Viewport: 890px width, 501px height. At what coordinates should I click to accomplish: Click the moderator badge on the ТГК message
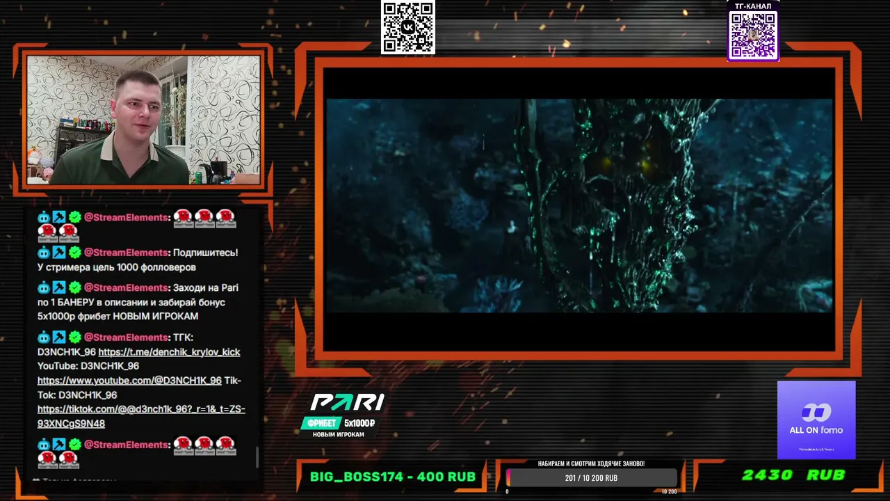tap(59, 337)
